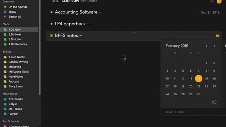Select highlighted date 14 in calendar

[198, 79]
